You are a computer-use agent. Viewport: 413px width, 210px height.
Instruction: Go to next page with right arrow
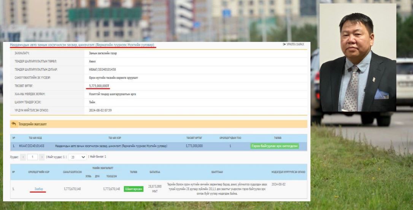(x=42, y=157)
